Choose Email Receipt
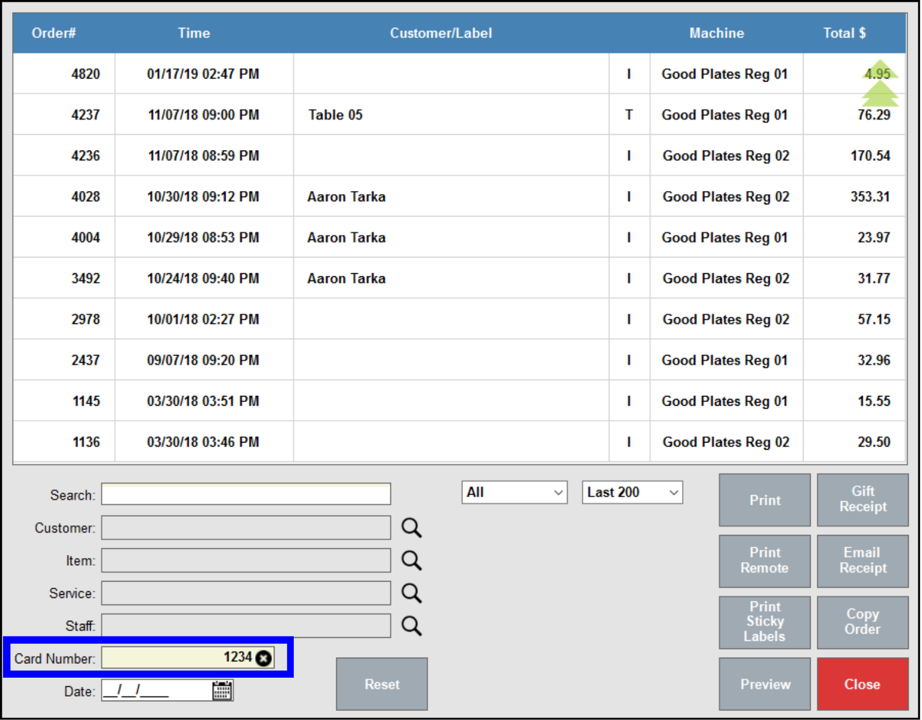 (863, 561)
